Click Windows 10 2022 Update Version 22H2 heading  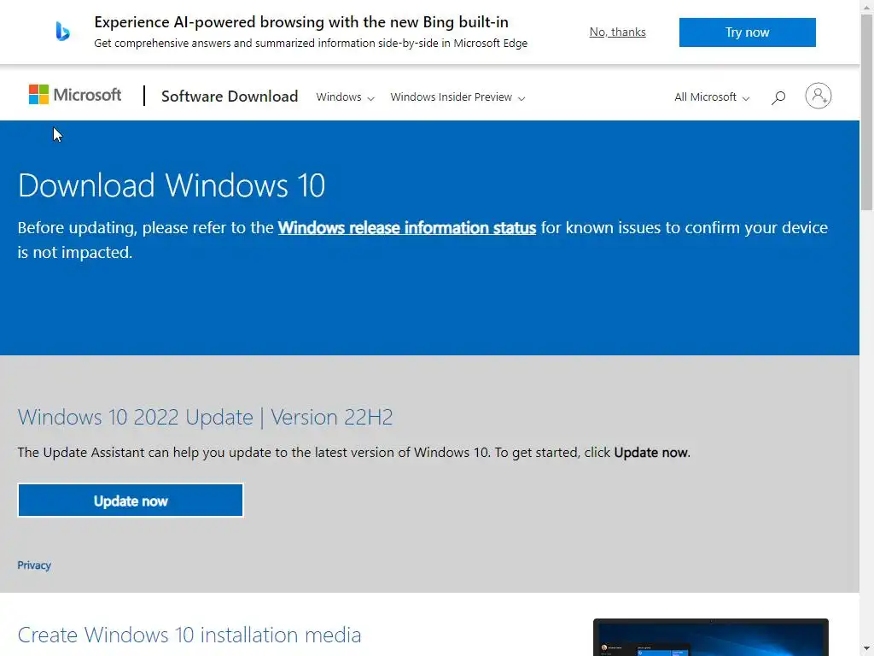205,417
